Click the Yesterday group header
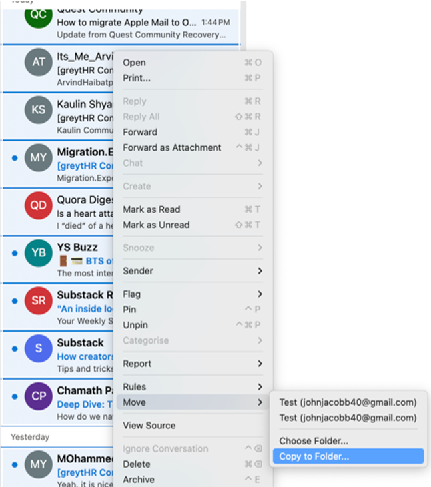 30,437
